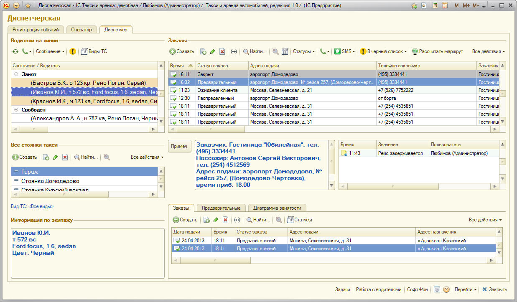Screen dimensions: 517x302
Task: Click the <Все виды> vehicle type link
Action: [41, 206]
